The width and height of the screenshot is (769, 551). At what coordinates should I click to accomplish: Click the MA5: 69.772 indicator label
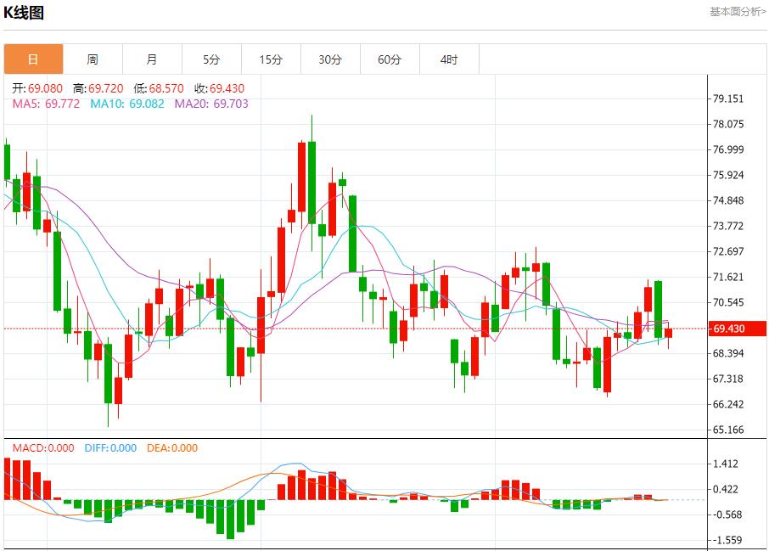[x=46, y=104]
